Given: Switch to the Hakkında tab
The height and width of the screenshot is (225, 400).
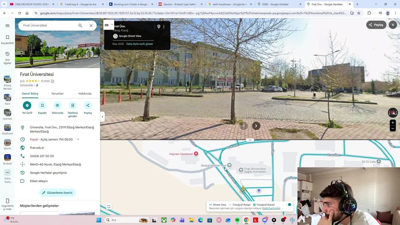Looking at the screenshot, I should (x=85, y=93).
